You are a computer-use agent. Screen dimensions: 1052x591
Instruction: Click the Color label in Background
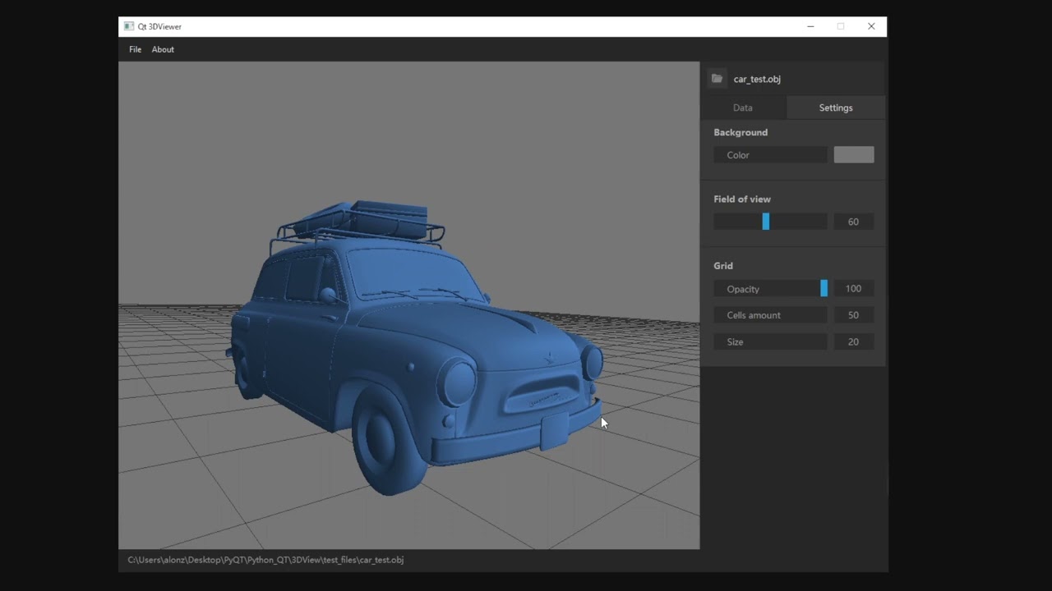(x=738, y=155)
